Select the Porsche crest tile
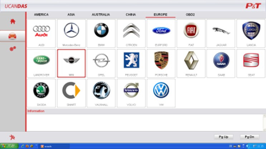 pyautogui.click(x=161, y=63)
